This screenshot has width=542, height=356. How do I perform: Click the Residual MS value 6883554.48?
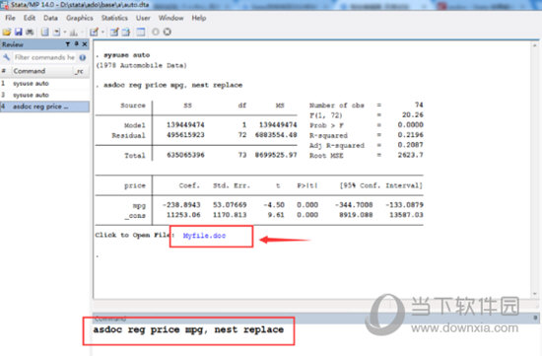276,134
